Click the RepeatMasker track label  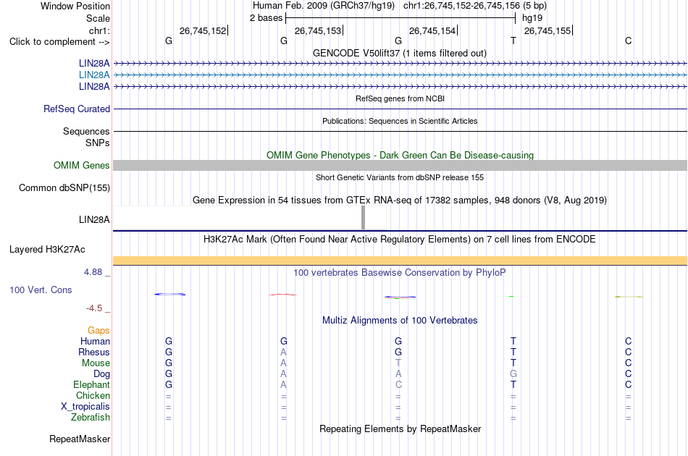(x=80, y=439)
